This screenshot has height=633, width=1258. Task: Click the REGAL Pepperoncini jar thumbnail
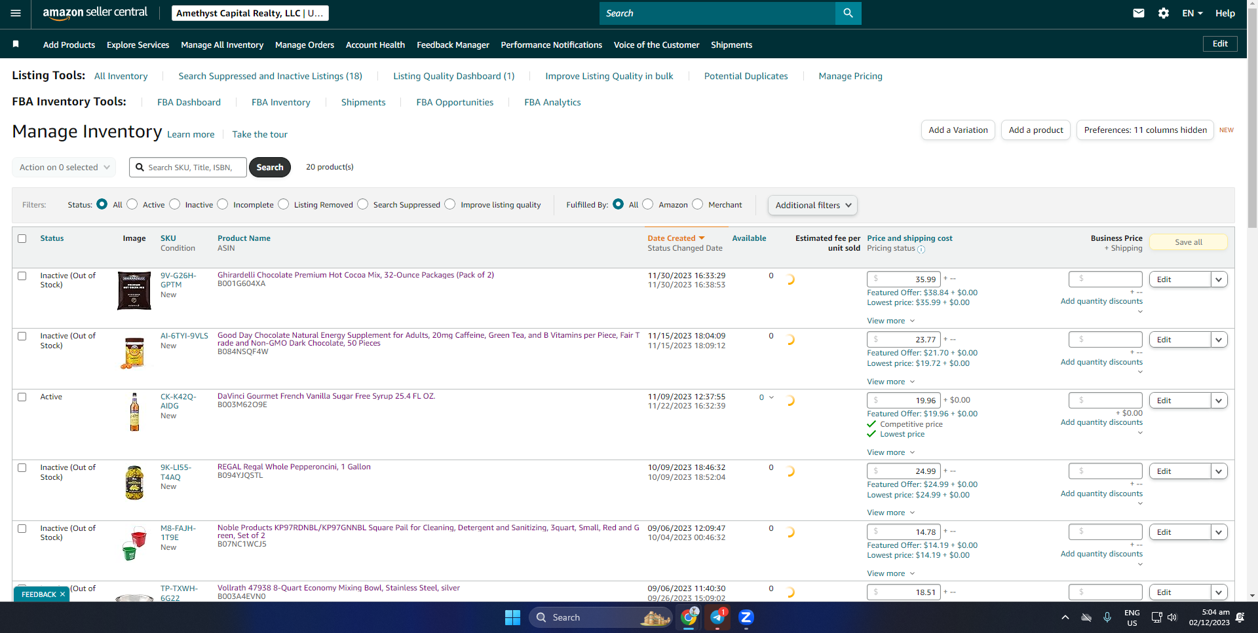tap(134, 482)
